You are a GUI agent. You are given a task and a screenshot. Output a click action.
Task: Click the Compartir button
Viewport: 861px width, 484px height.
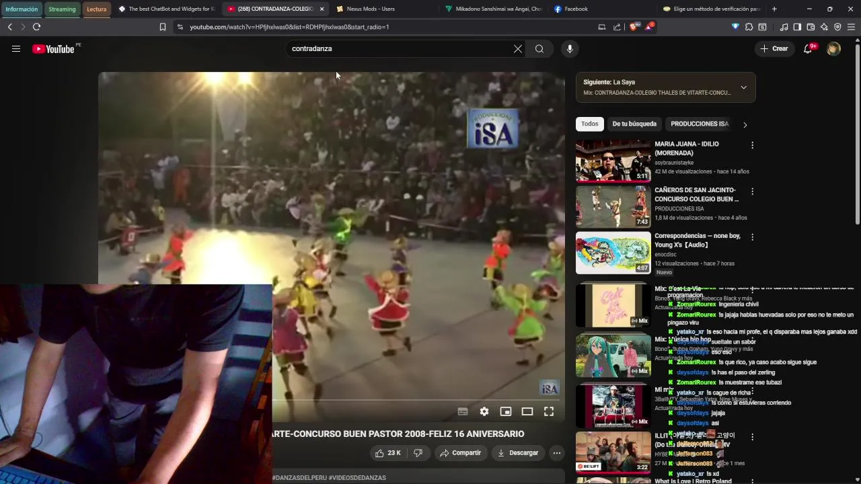pyautogui.click(x=461, y=453)
